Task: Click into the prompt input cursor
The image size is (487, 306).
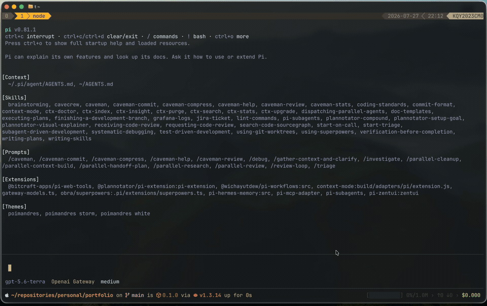Action: pyautogui.click(x=10, y=268)
